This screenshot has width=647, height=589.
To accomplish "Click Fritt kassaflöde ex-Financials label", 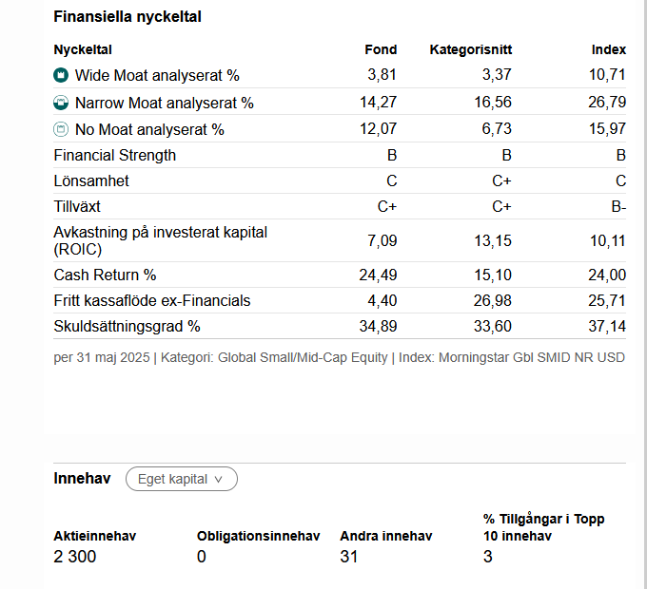I will tap(152, 301).
